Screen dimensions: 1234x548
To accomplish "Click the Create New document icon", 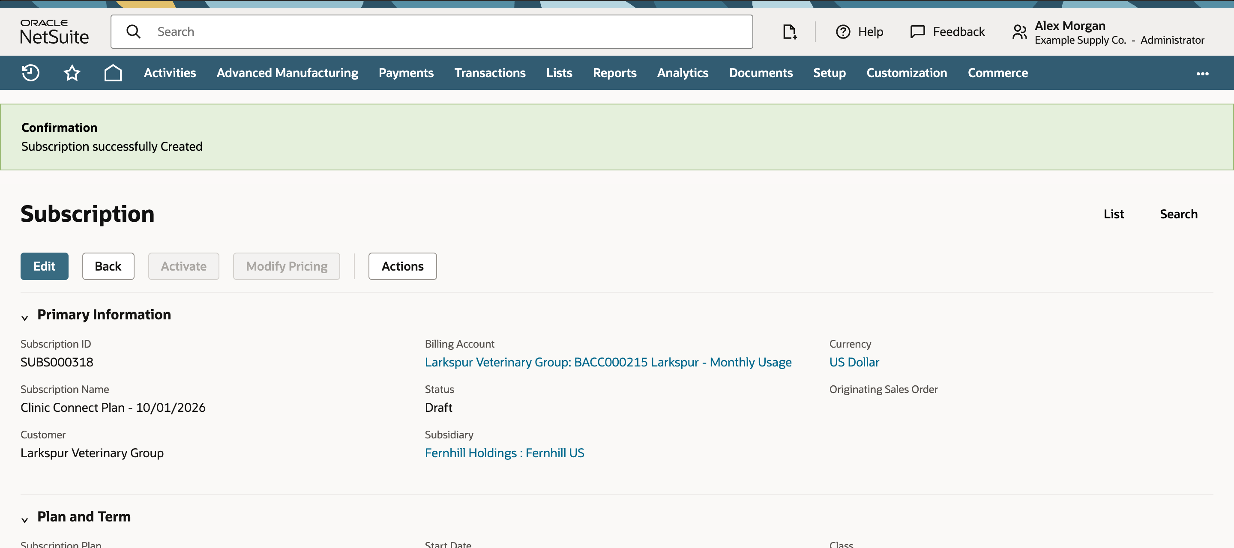I will (789, 32).
